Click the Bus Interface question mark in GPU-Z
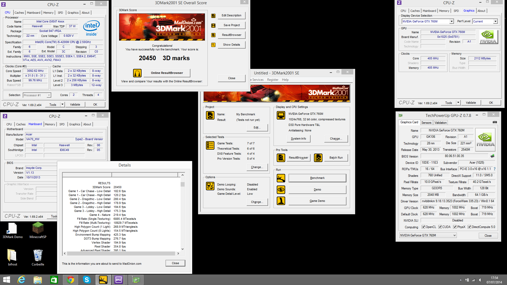Image resolution: width=507 pixels, height=285 pixels. 495,169
